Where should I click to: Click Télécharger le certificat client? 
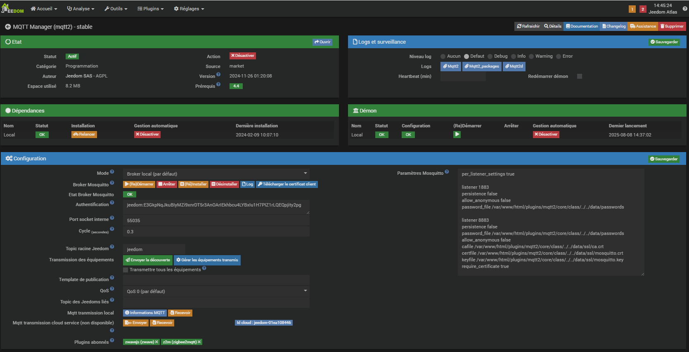point(287,184)
